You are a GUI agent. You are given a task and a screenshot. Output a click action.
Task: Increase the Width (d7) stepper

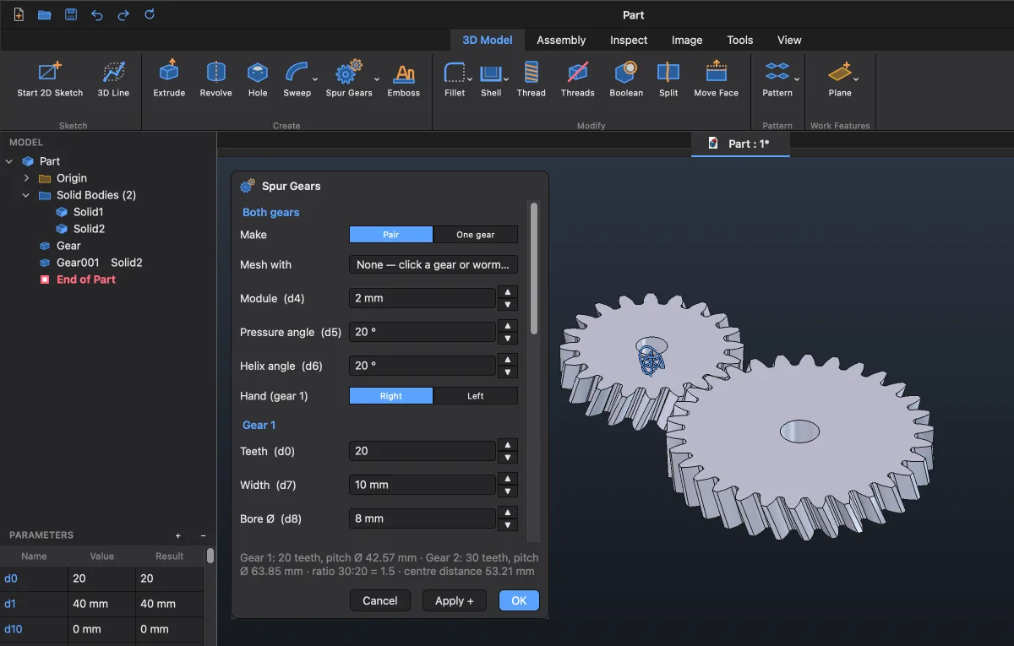point(508,479)
